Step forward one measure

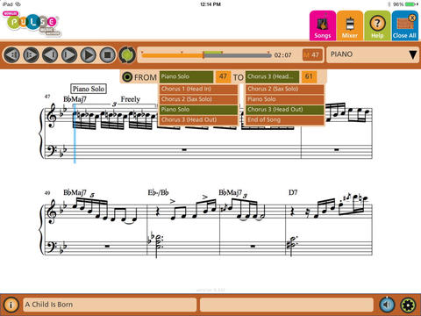click(69, 54)
